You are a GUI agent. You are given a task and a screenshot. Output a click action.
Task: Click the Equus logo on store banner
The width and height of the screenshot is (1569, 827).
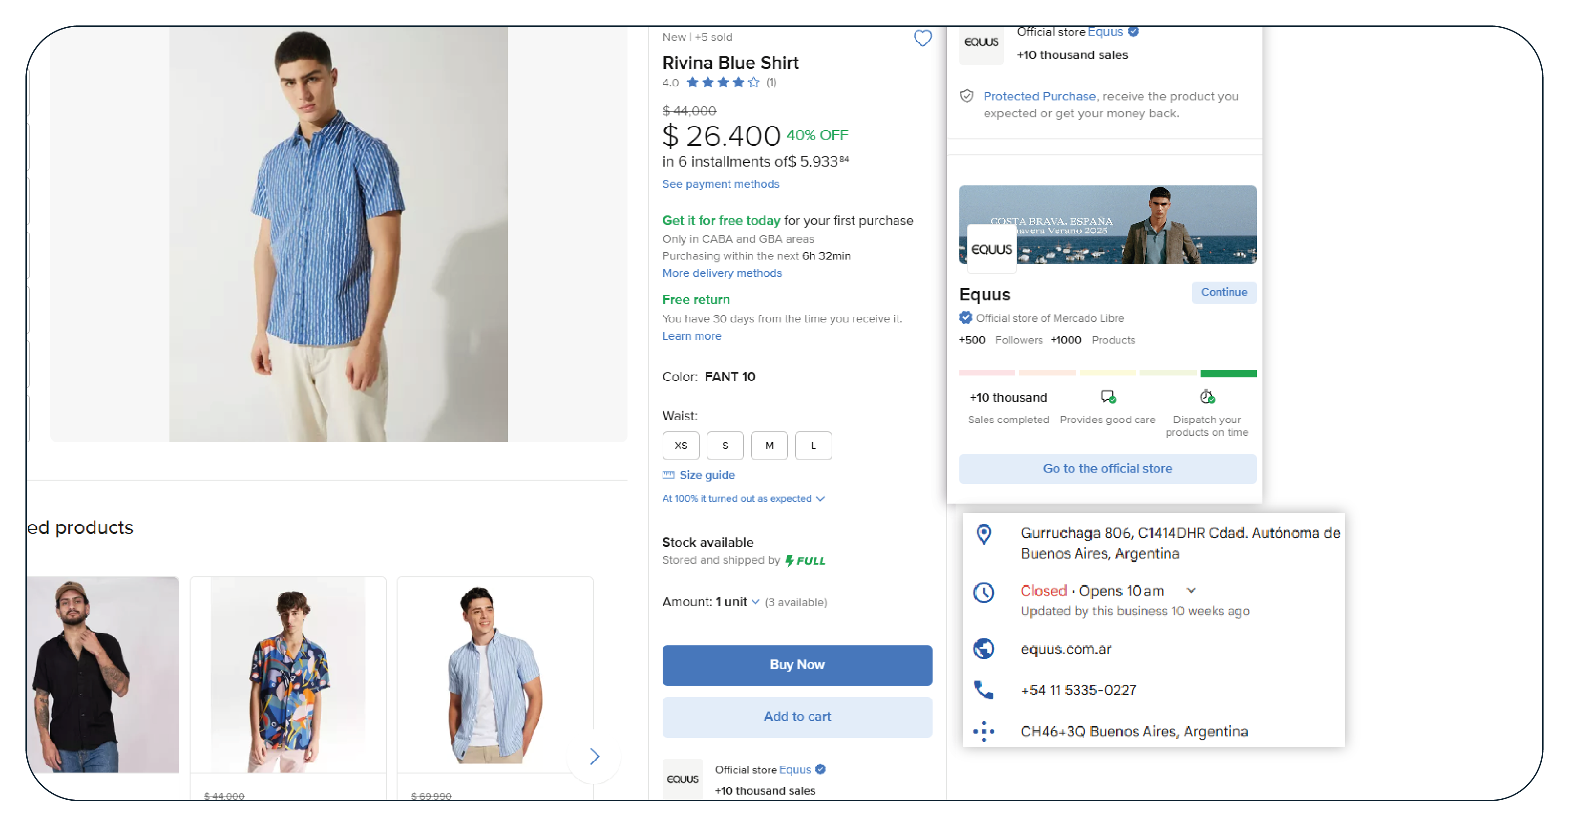click(x=991, y=249)
